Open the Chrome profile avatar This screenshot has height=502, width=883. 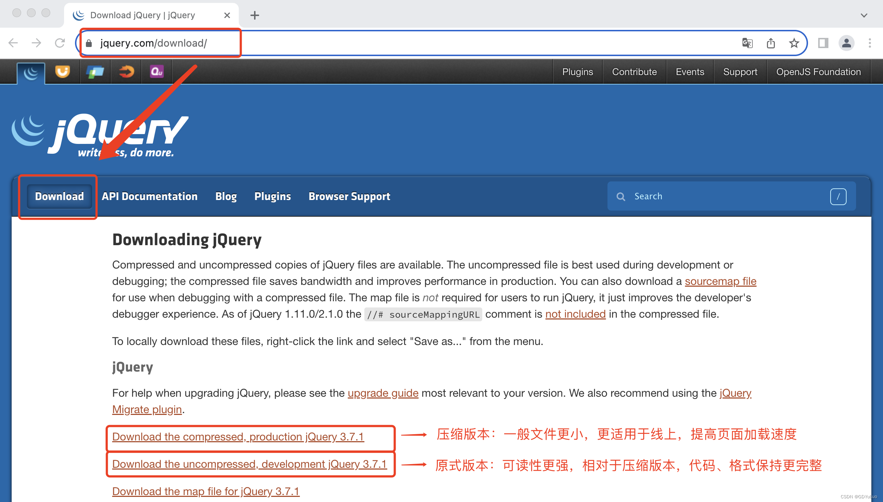coord(847,43)
